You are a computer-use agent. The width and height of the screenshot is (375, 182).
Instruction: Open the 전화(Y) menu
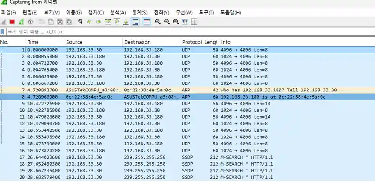[x=162, y=13]
